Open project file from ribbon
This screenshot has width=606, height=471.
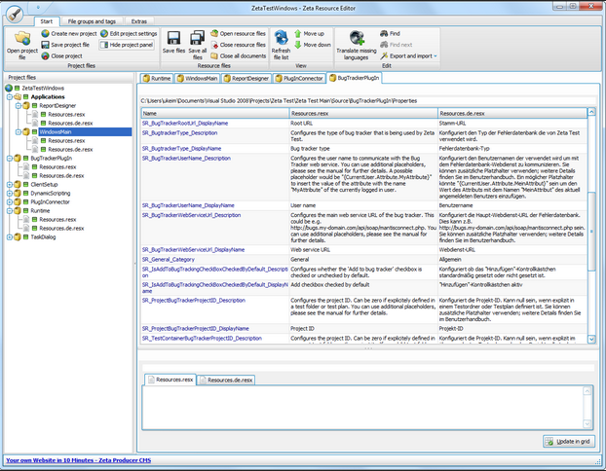22,45
